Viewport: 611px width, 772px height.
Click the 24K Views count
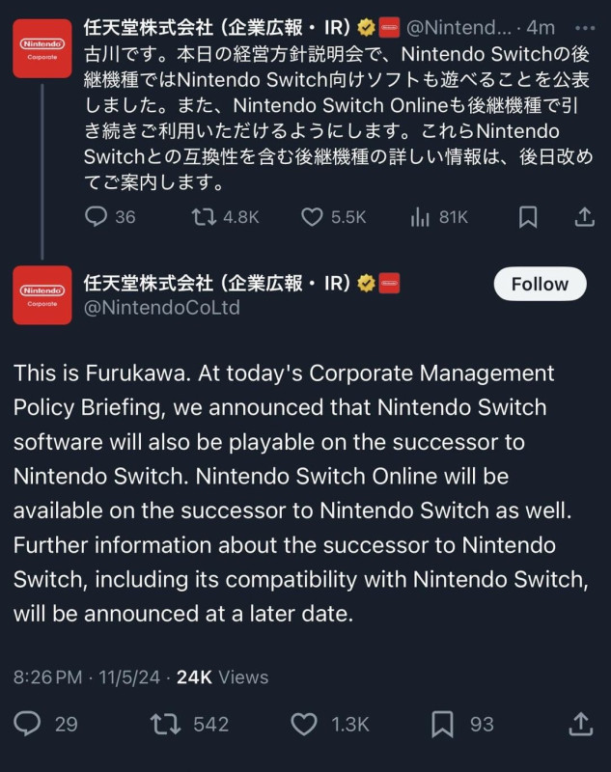point(222,676)
